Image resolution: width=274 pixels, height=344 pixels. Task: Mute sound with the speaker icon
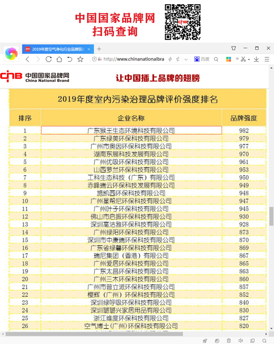point(241,341)
